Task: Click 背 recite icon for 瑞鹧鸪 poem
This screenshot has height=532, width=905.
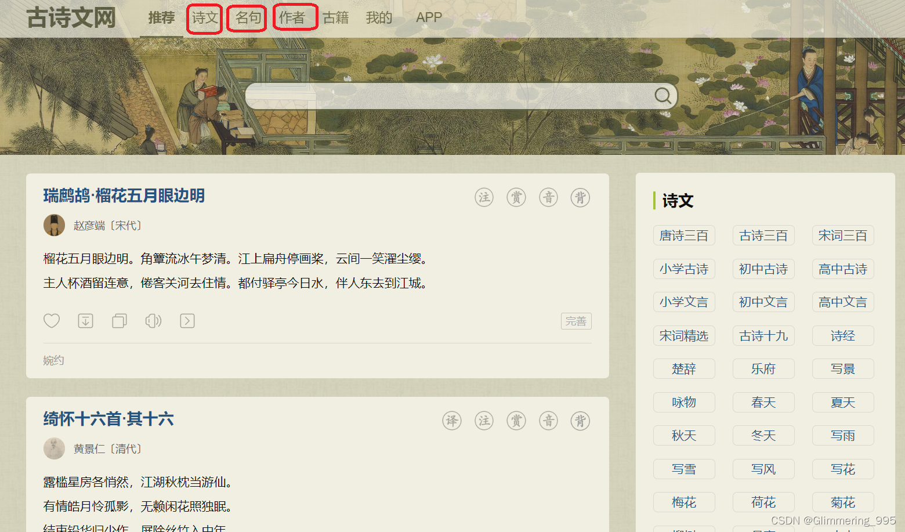Action: [x=580, y=197]
